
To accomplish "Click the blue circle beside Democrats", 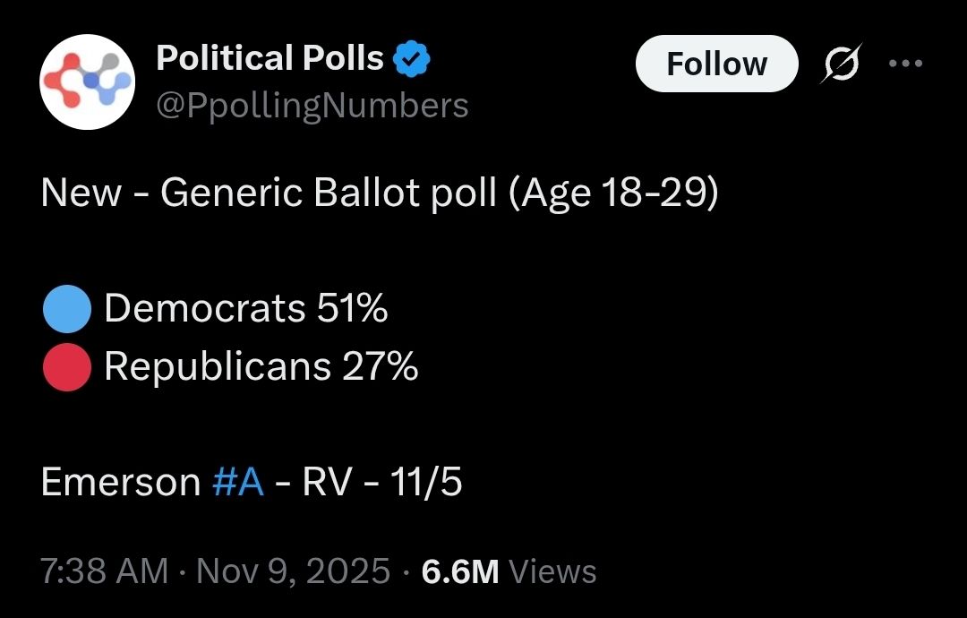I will 66,309.
